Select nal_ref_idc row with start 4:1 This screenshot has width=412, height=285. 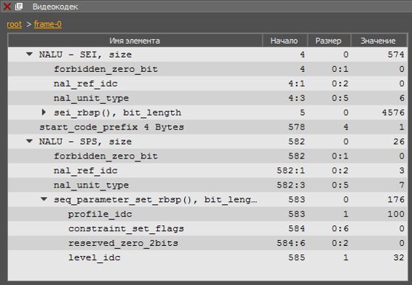click(x=207, y=84)
